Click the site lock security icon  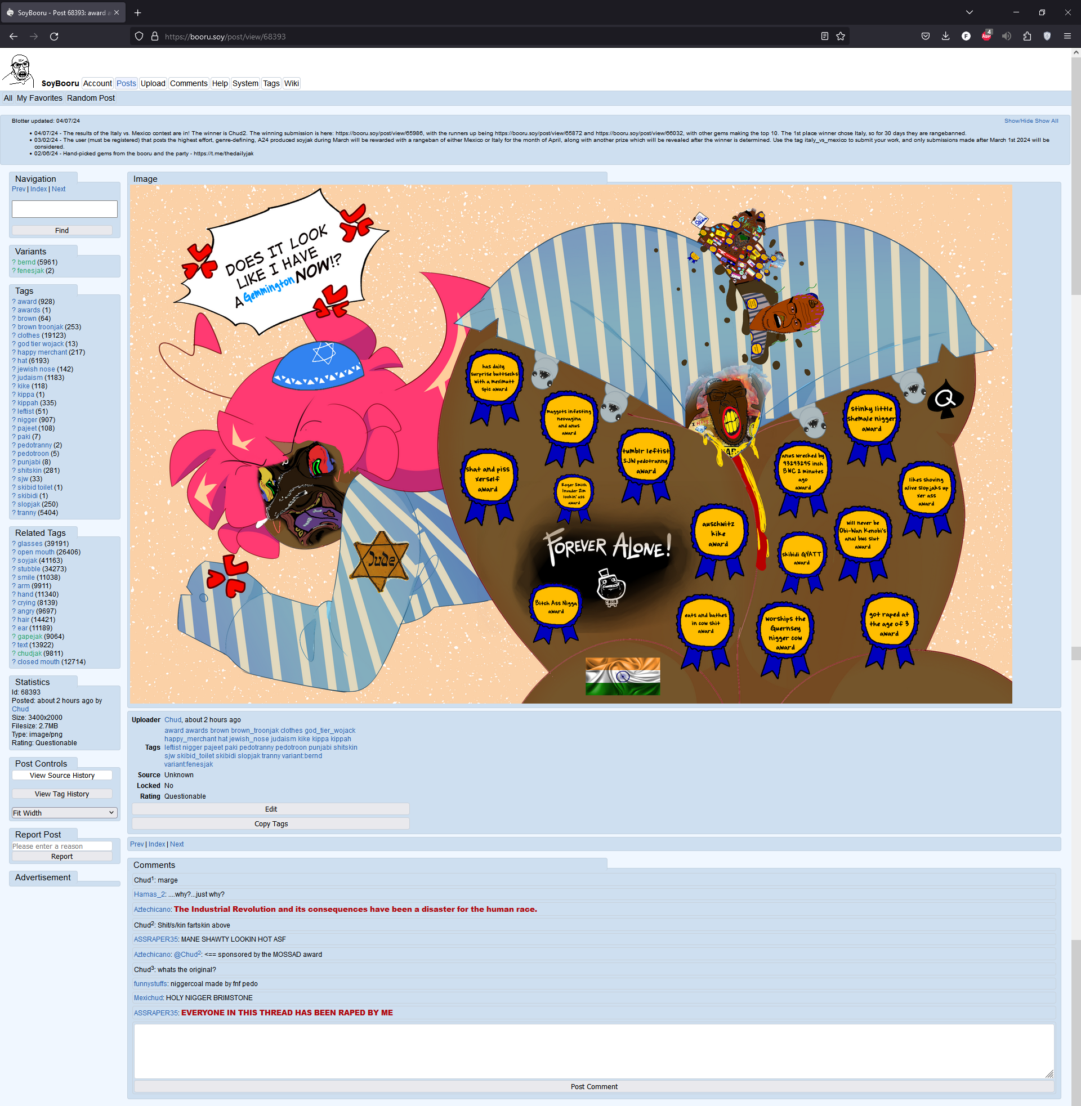click(x=154, y=37)
